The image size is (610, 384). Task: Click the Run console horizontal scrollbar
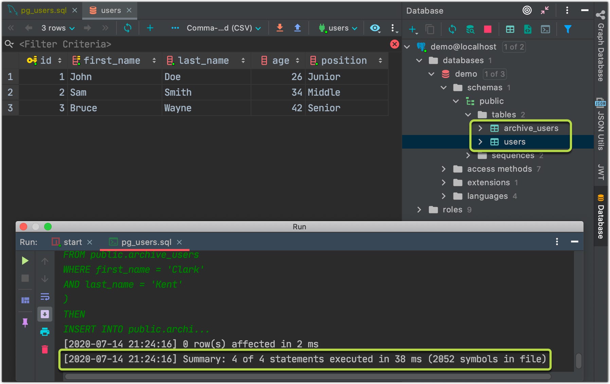307,377
